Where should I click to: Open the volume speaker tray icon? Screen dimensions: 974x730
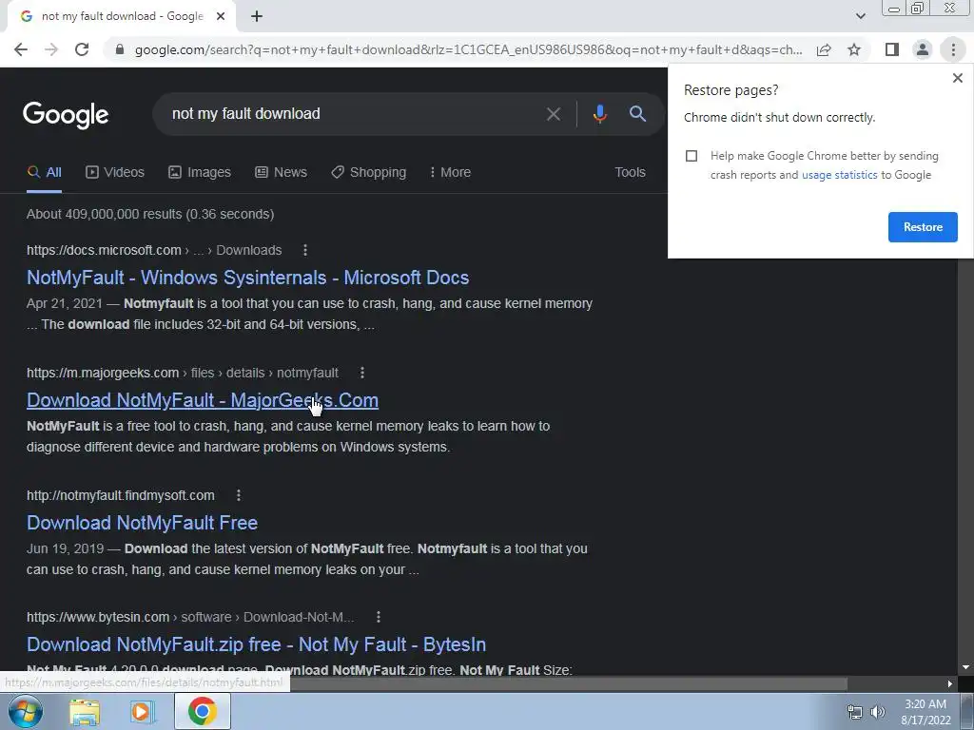click(x=878, y=712)
